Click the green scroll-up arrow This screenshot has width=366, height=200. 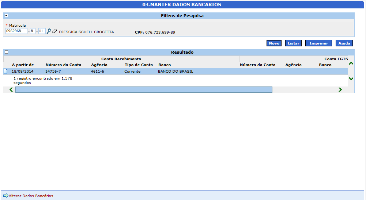[x=351, y=64]
